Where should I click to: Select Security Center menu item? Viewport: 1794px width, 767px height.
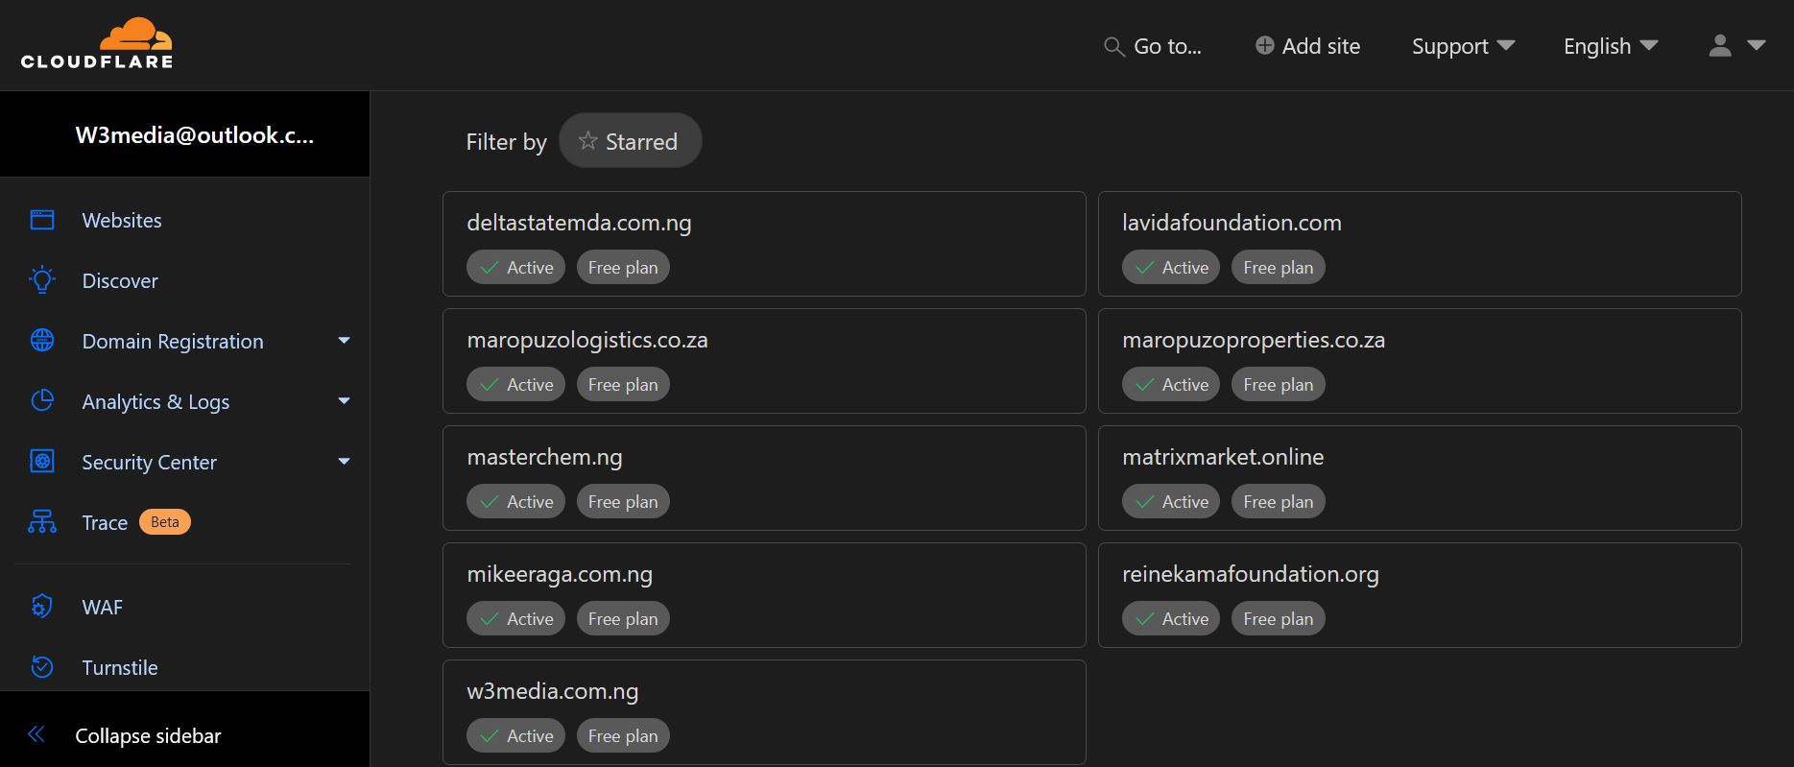[150, 462]
